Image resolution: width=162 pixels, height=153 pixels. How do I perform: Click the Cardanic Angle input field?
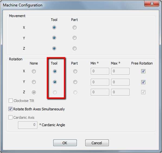[28, 125]
